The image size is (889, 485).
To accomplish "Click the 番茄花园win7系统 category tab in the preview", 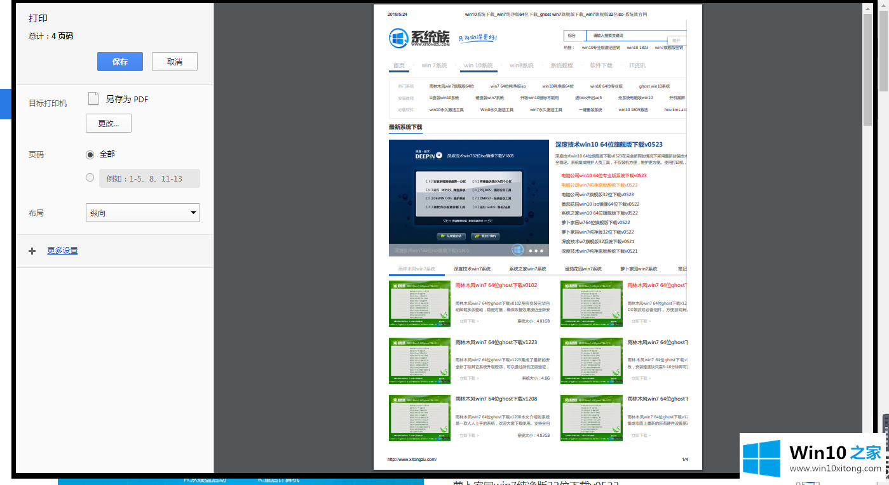I will [x=583, y=269].
